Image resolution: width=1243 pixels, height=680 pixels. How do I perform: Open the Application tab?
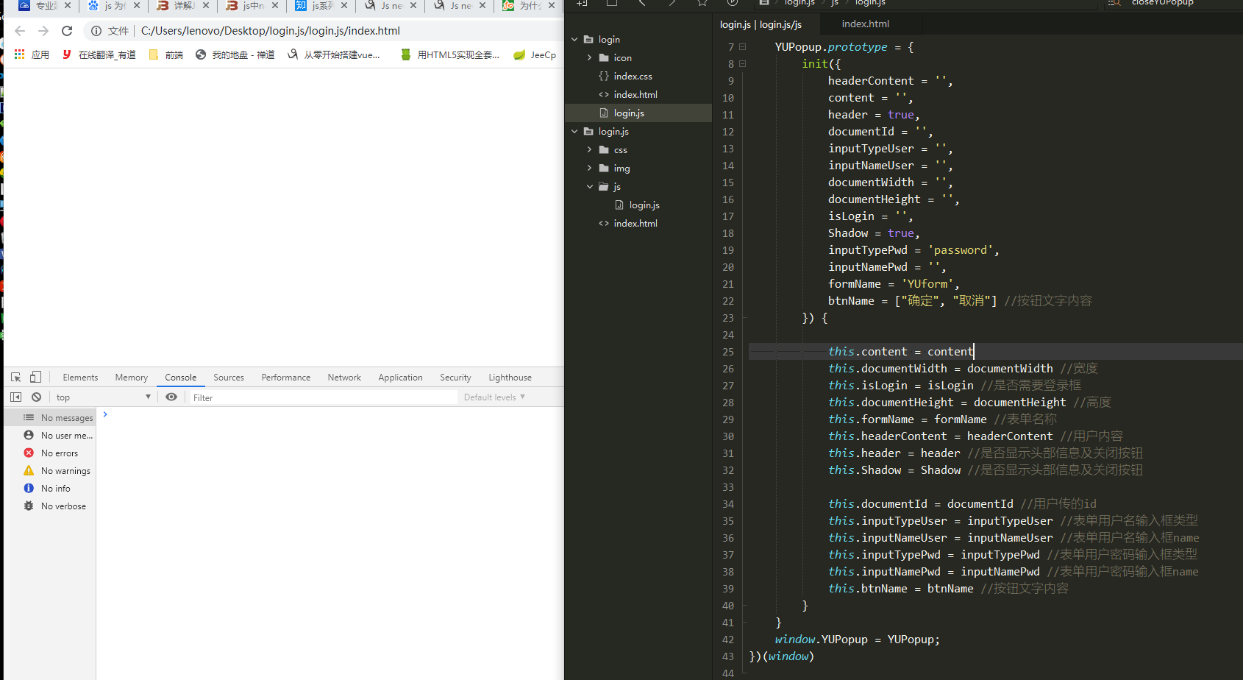pyautogui.click(x=401, y=377)
